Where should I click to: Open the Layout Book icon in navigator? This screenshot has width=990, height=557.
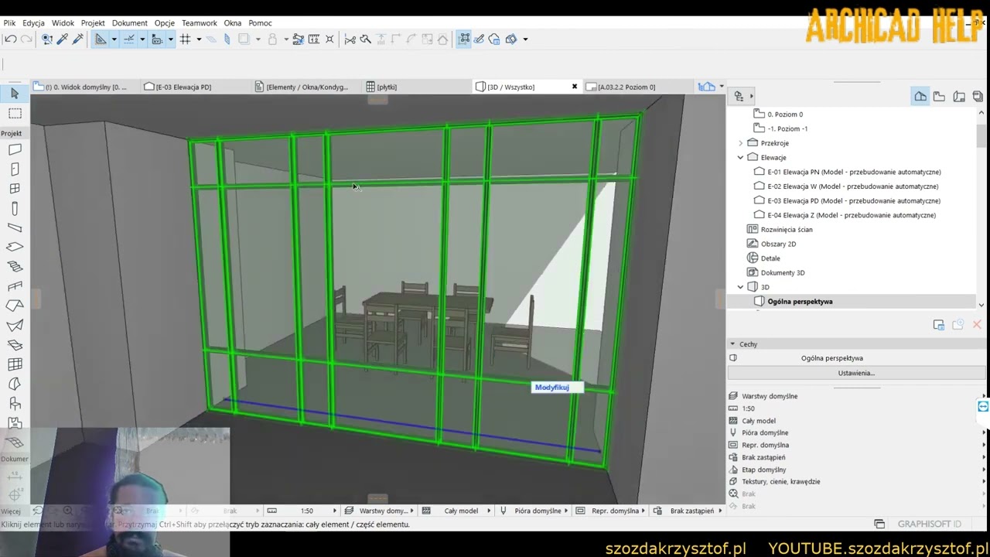click(x=959, y=97)
